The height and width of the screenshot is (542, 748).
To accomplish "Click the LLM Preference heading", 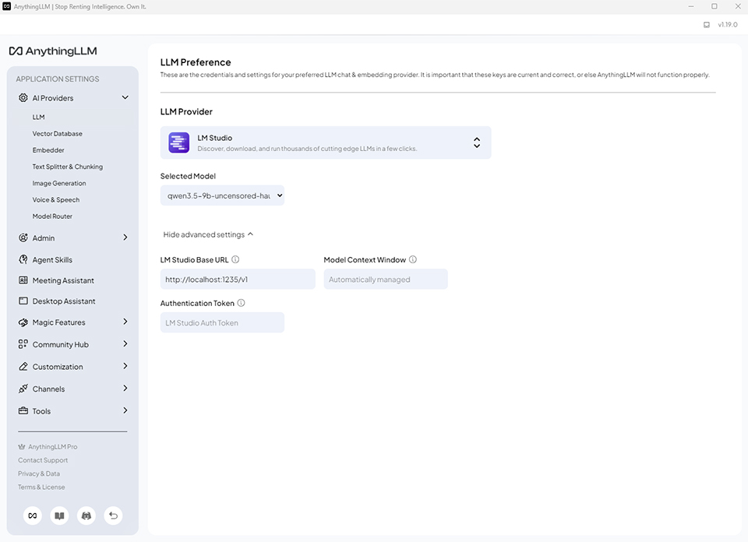I will pos(196,62).
